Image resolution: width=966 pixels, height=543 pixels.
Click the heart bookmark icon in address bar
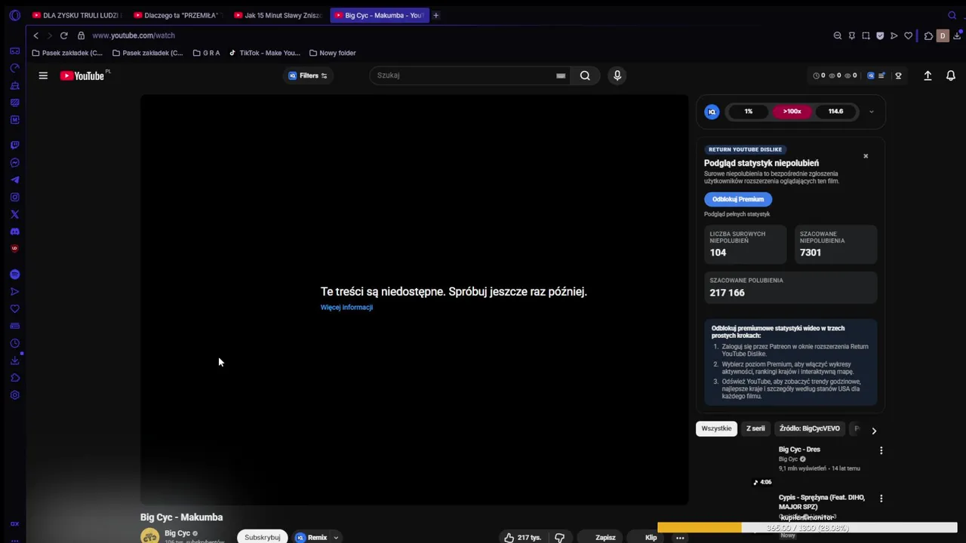(x=909, y=35)
